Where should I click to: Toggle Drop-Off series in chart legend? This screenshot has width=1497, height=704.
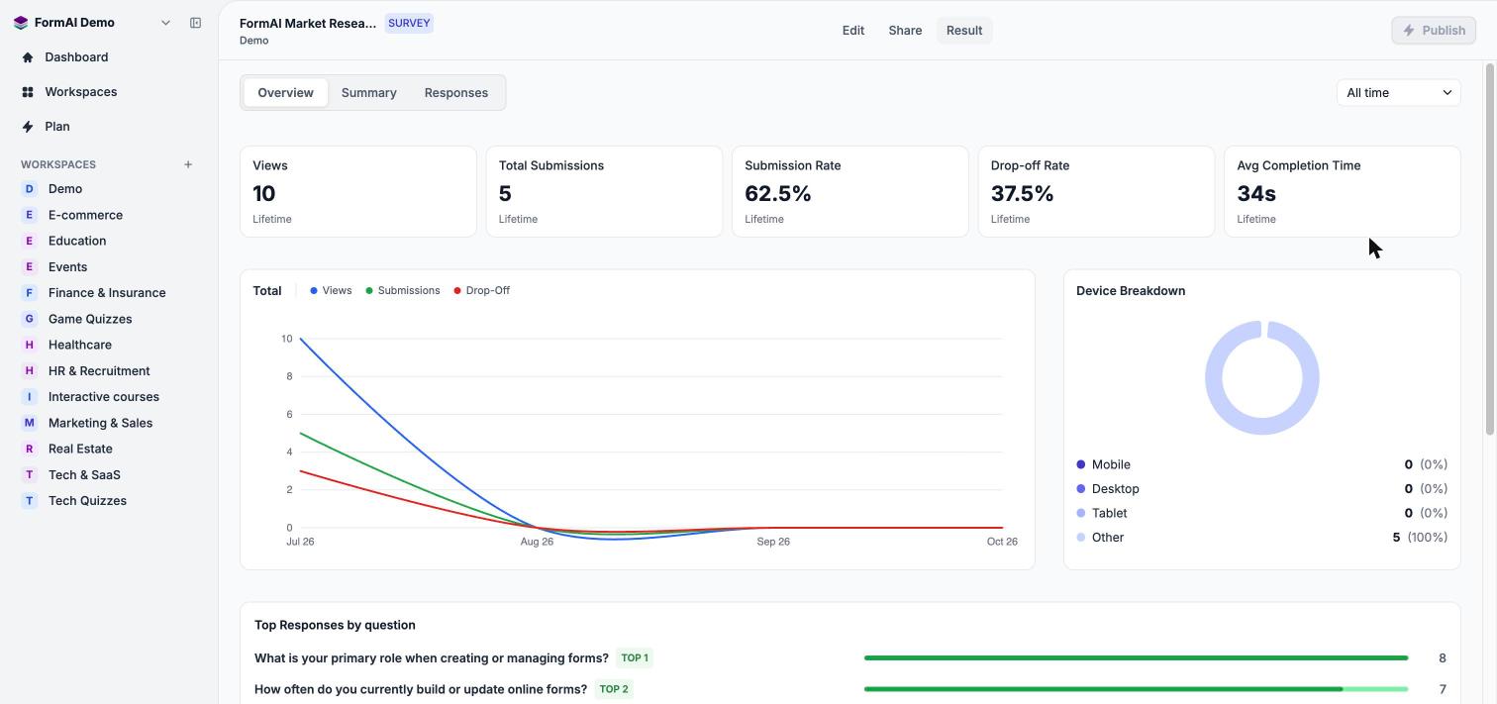tap(482, 291)
